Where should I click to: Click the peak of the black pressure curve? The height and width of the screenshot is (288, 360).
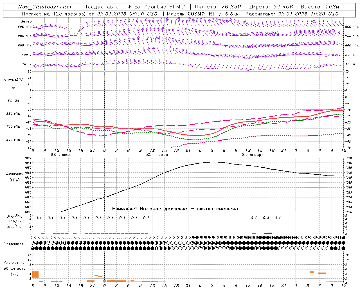coord(214,162)
